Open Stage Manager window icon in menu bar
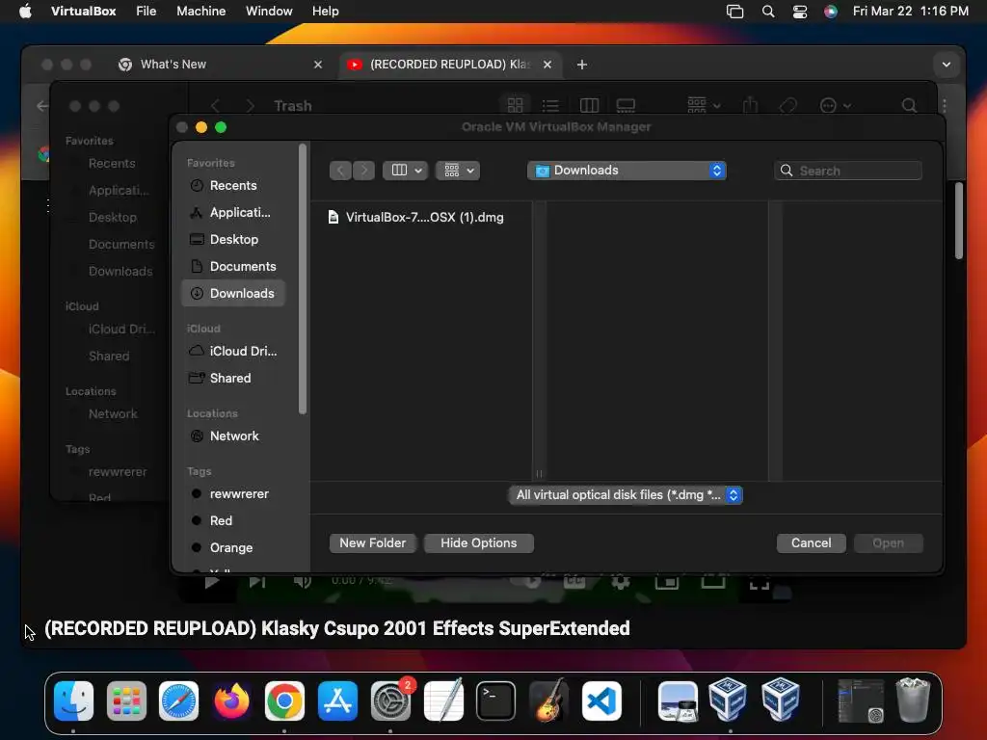 (734, 12)
